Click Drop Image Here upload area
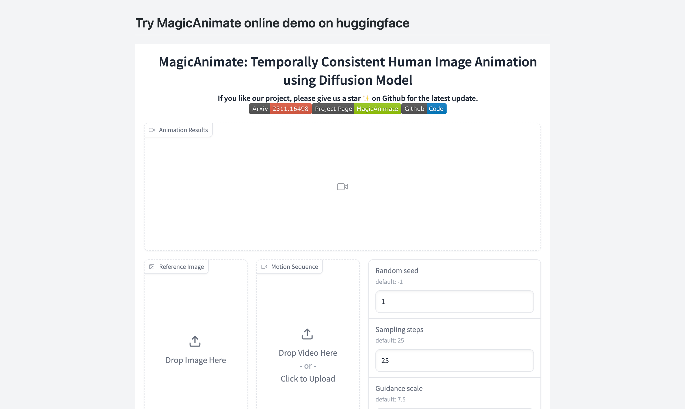 196,360
